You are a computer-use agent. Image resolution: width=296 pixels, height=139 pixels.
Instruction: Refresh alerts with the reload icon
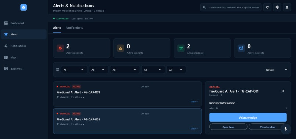pyautogui.click(x=267, y=7)
